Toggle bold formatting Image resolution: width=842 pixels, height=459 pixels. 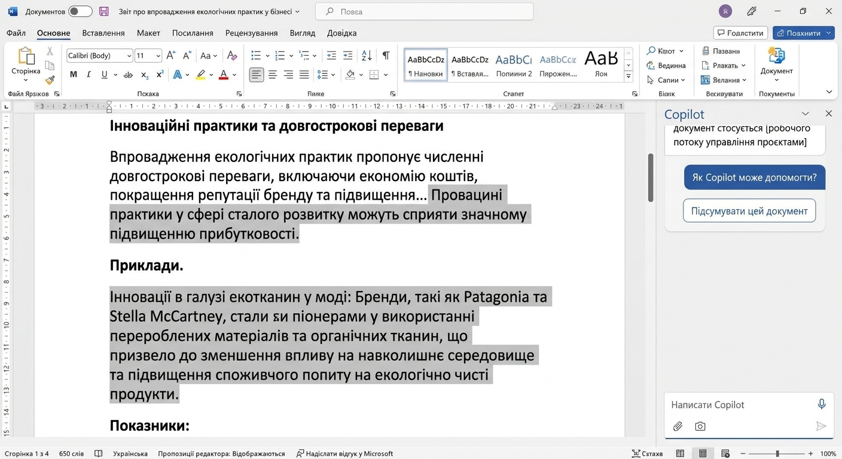74,75
